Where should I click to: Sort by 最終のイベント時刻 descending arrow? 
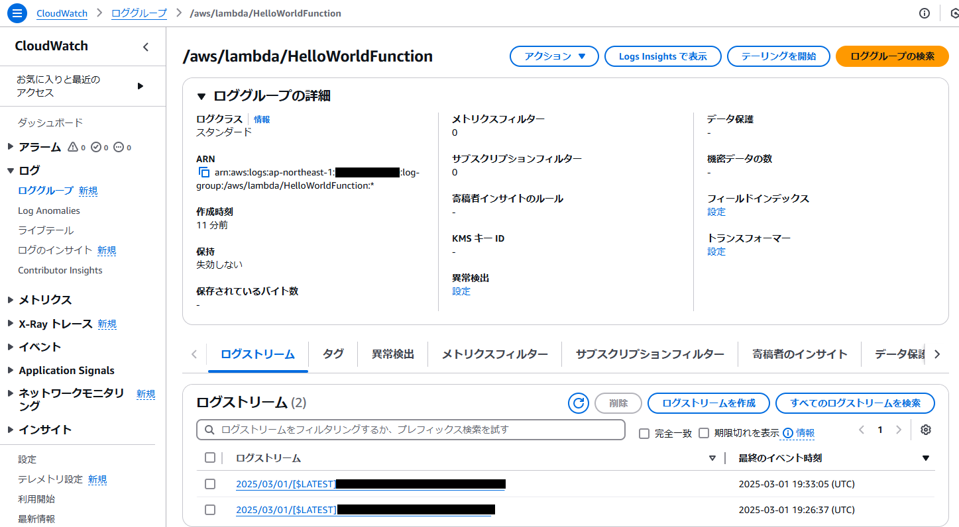click(926, 458)
